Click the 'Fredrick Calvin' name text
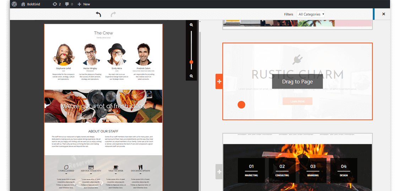Screen dimensions: 400x191 (144, 68)
